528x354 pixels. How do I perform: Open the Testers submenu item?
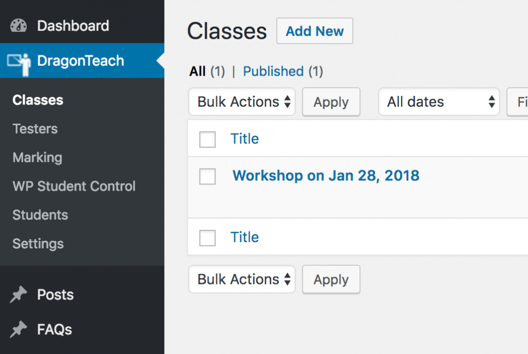click(35, 129)
